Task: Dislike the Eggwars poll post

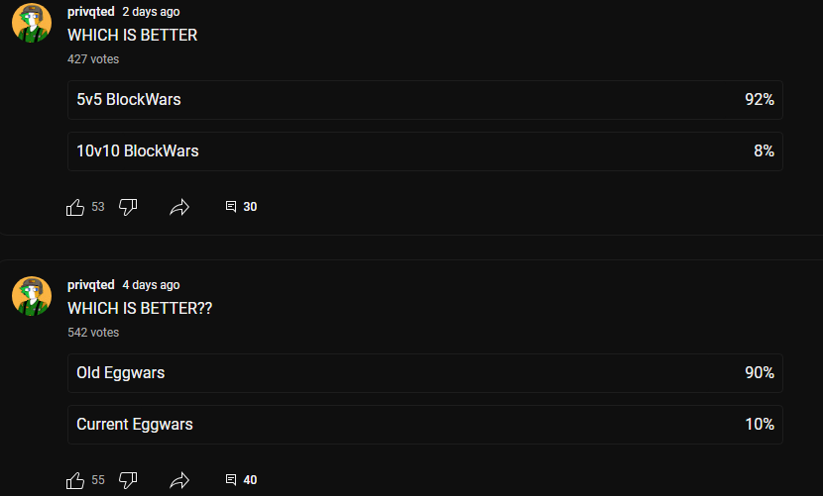Action: click(x=128, y=480)
